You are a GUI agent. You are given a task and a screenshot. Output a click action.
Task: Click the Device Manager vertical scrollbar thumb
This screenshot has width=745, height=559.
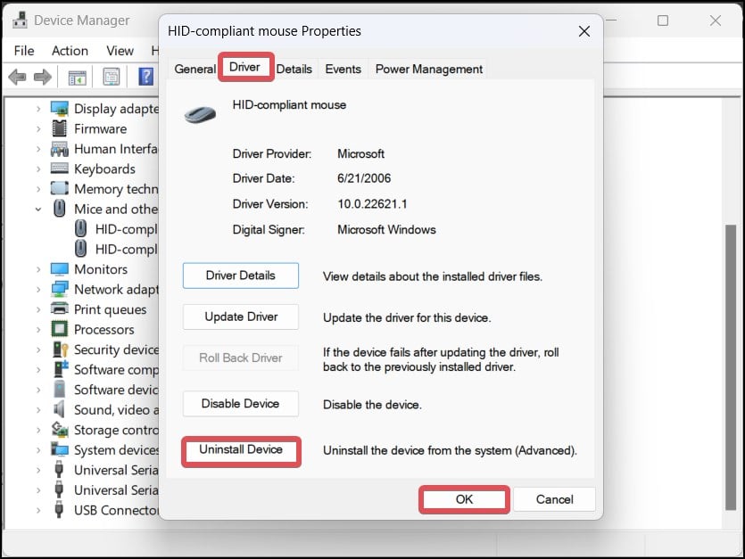coord(731,367)
